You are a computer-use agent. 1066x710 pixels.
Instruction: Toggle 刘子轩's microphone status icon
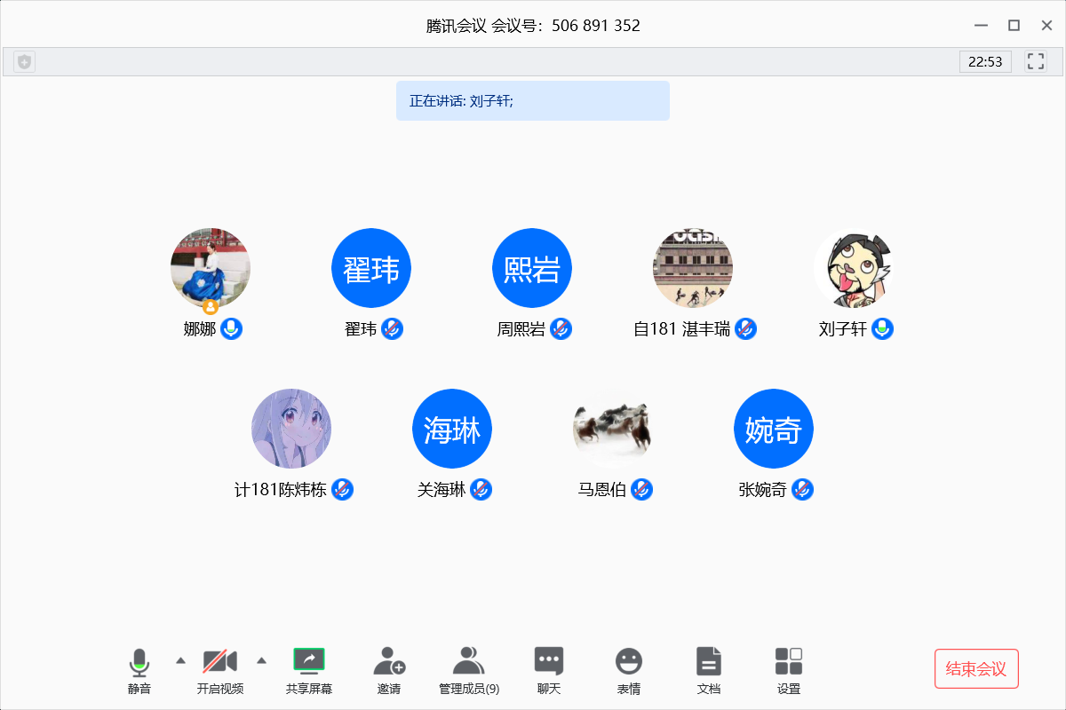[x=882, y=329]
